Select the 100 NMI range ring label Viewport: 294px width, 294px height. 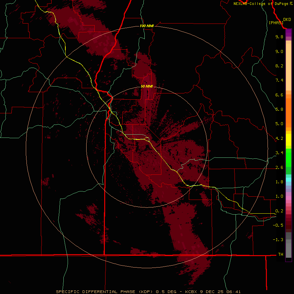(147, 26)
